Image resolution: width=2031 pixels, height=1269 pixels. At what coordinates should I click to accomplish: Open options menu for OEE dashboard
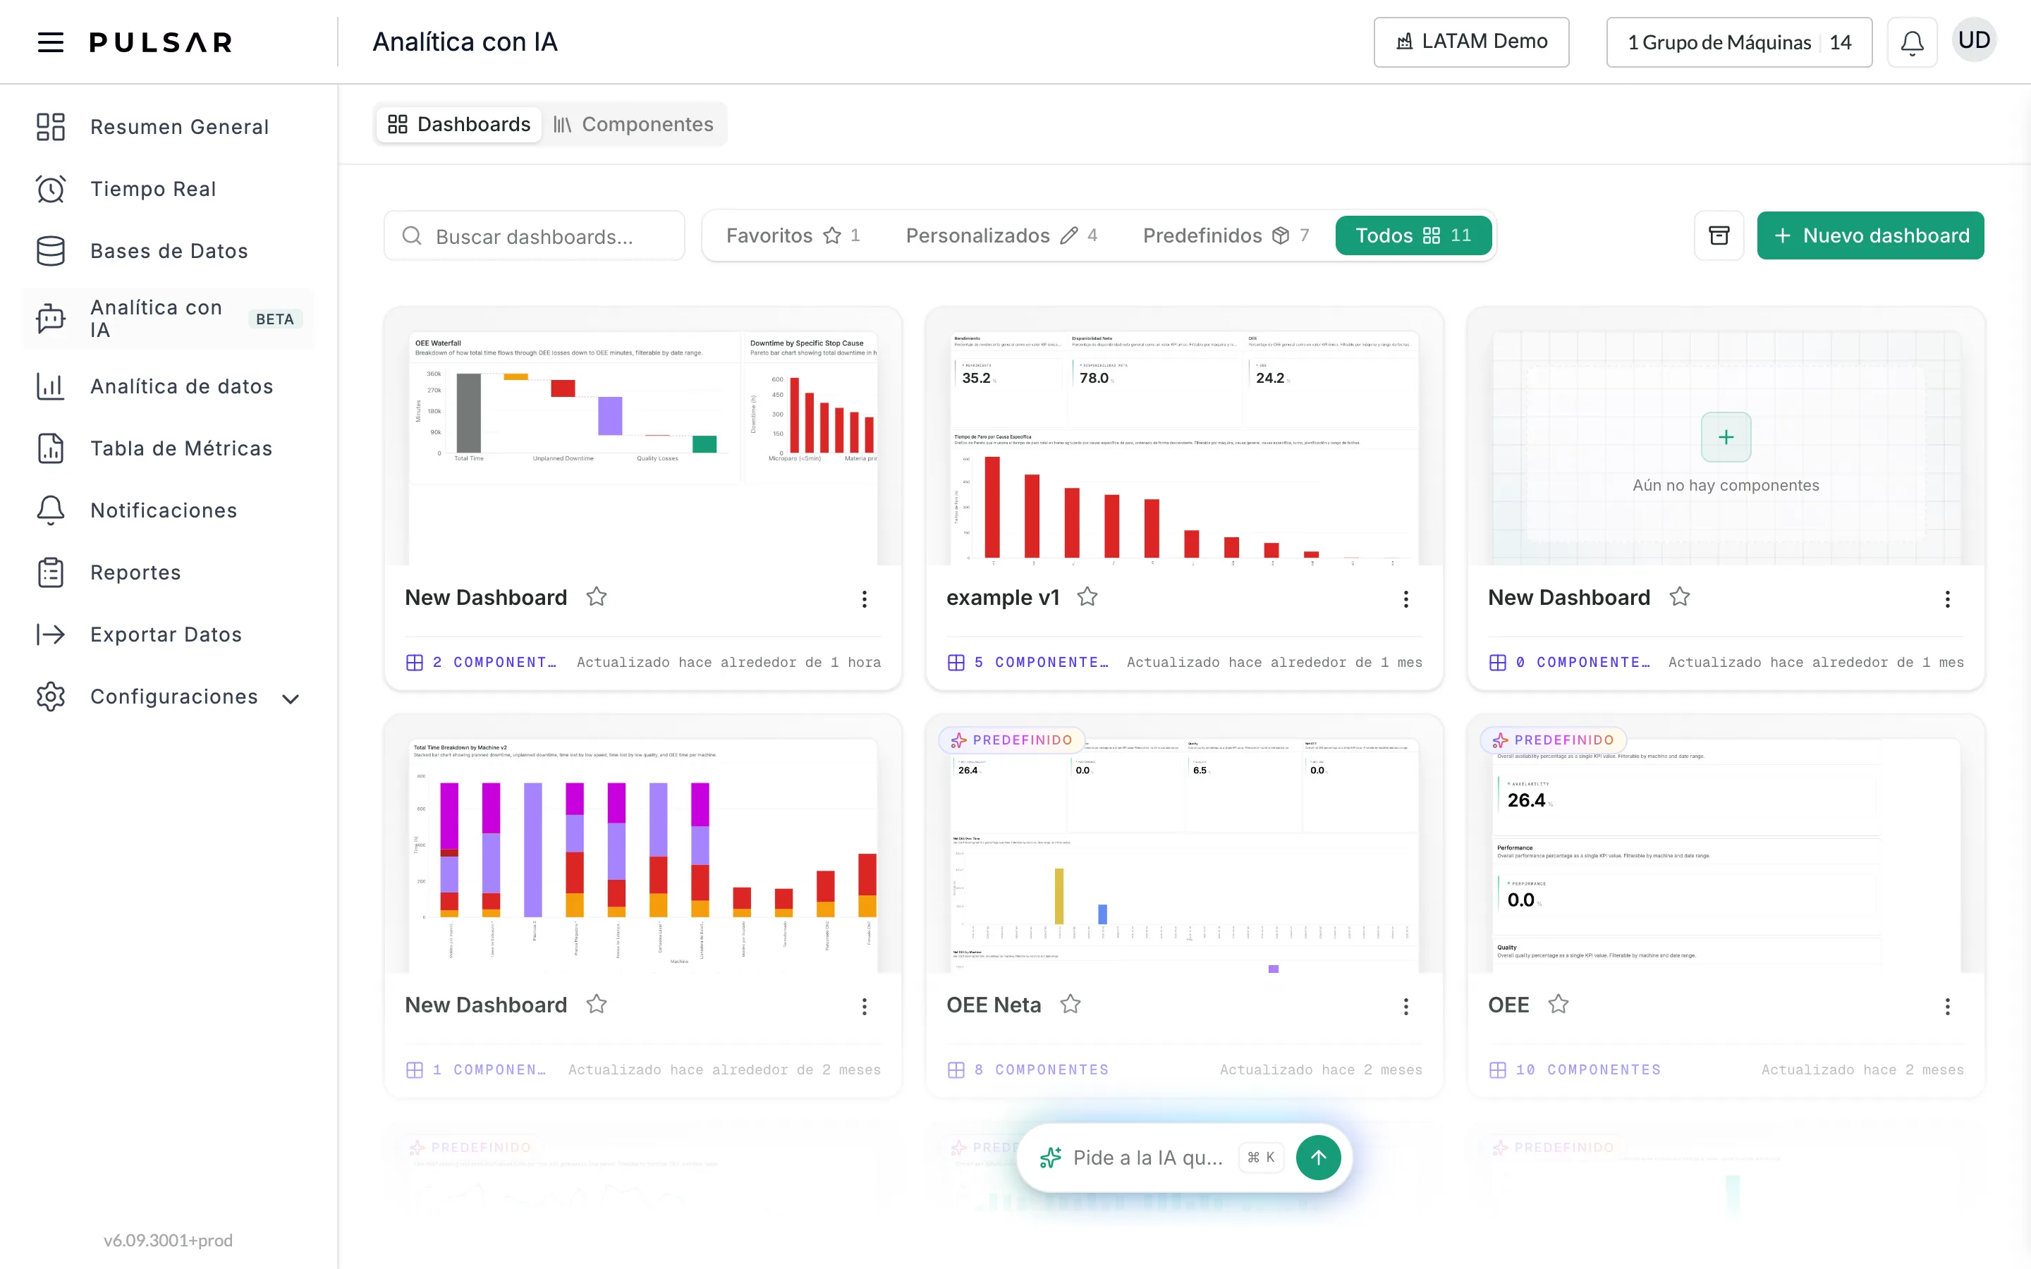(x=1947, y=1005)
